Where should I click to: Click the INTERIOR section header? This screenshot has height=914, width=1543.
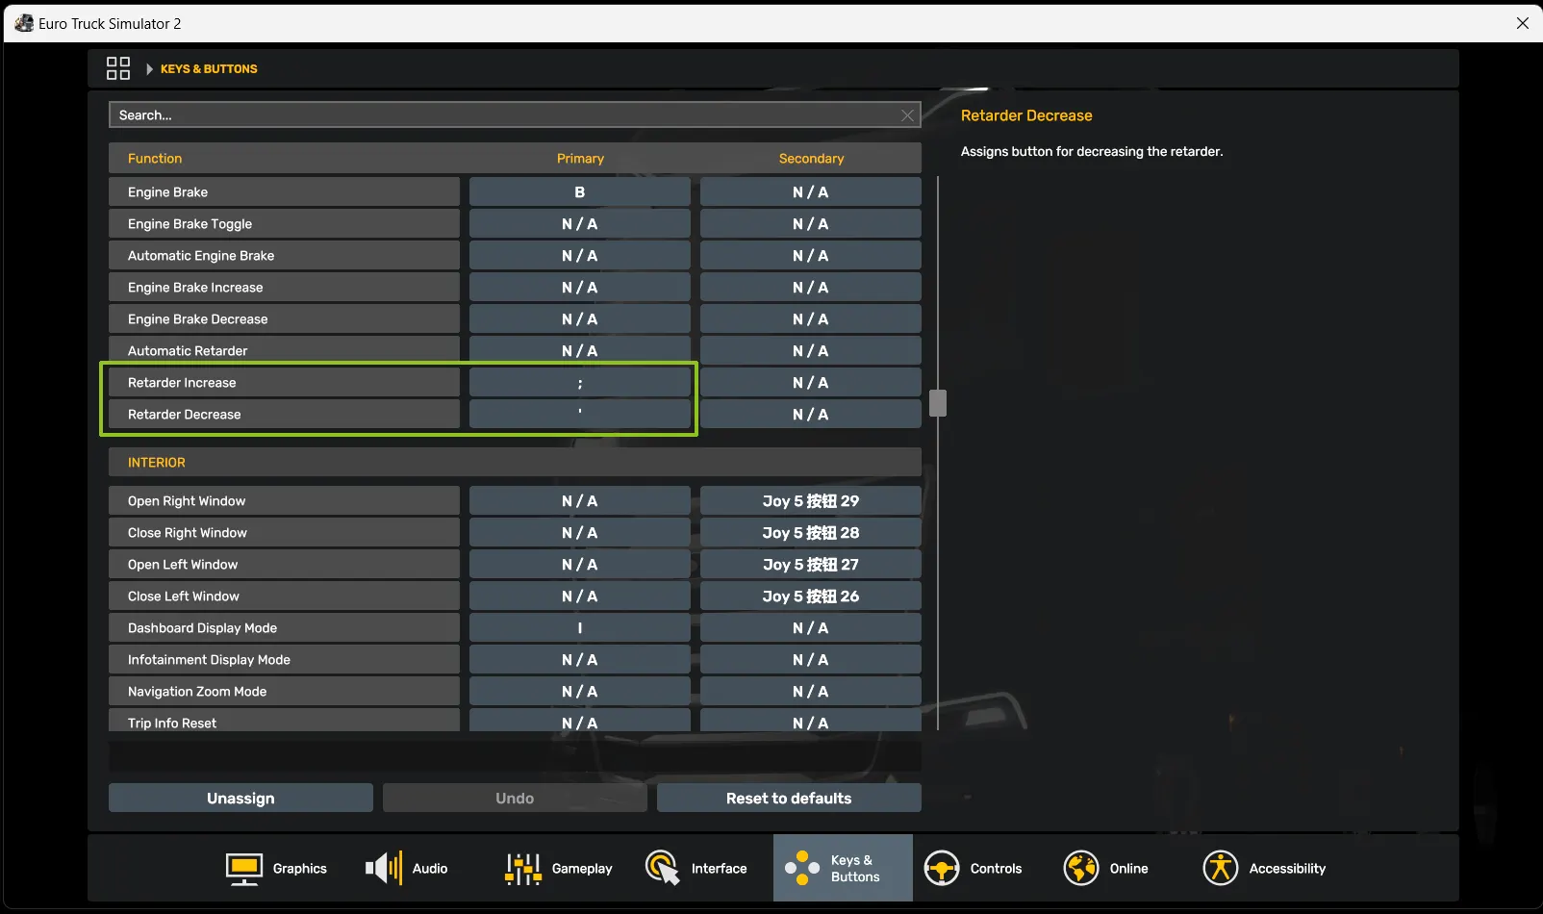coord(515,462)
